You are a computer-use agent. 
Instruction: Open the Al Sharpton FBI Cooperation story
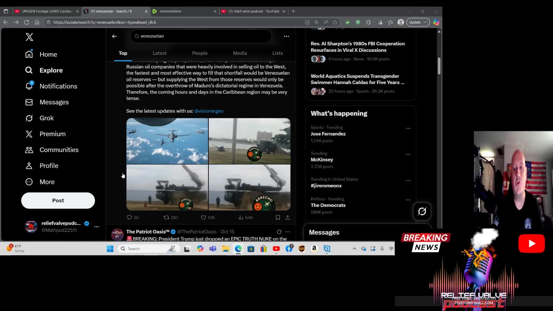(358, 47)
